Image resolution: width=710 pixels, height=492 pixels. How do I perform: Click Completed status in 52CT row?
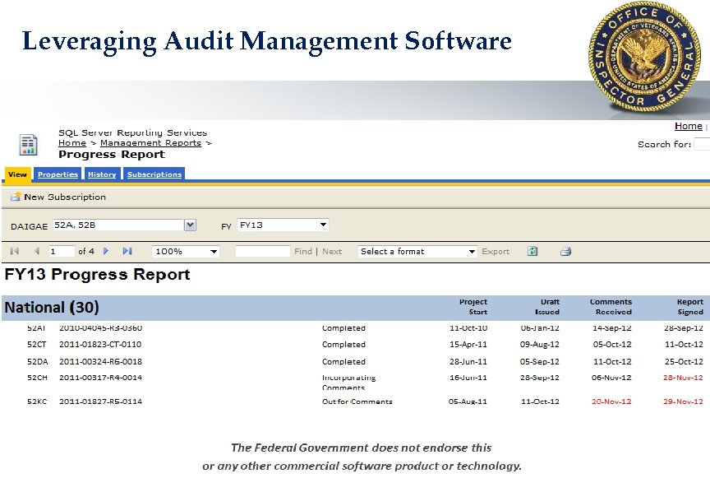click(343, 344)
